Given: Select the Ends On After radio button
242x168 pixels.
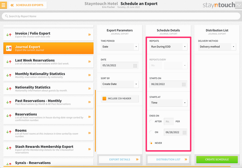Looking at the screenshot, I should coord(151,121).
